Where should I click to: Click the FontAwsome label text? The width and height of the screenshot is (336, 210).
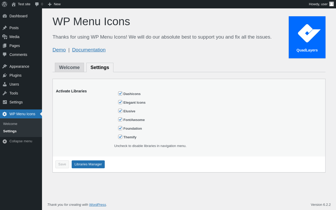coord(134,120)
